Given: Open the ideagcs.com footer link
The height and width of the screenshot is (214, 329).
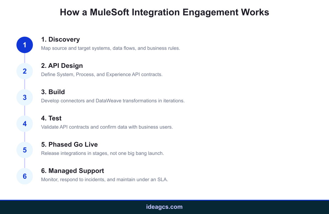Looking at the screenshot, I should point(164,207).
